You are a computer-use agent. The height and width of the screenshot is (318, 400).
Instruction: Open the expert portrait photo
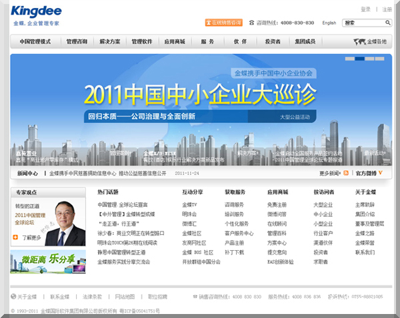(65, 224)
